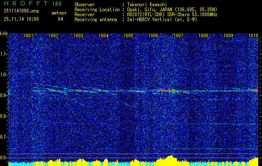This screenshot has width=262, height=166.
Task: Click time marker 1004
Action: point(104,35)
